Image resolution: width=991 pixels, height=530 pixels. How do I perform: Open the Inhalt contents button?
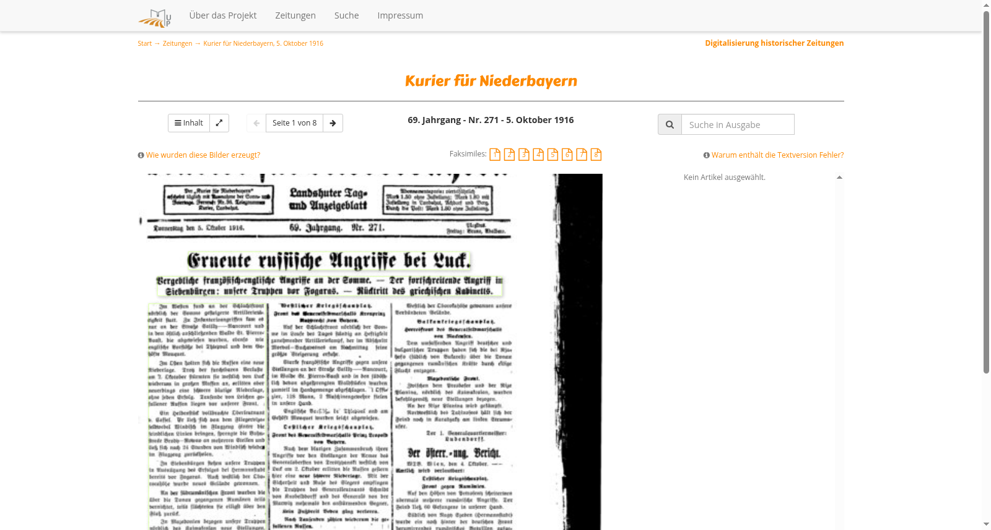[x=189, y=123]
